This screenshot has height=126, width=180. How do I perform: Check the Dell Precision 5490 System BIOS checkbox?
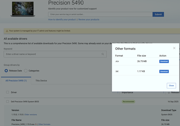(8, 102)
